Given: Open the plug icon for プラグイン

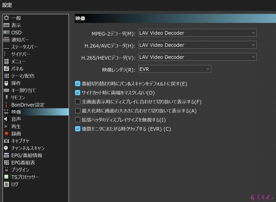Looking at the screenshot, I should 6,170.
